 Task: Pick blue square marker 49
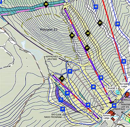click(67, 93)
